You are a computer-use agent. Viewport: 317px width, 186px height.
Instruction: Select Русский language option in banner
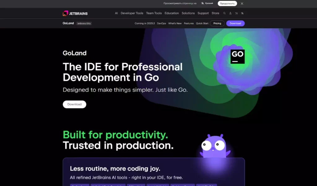(x=207, y=3)
